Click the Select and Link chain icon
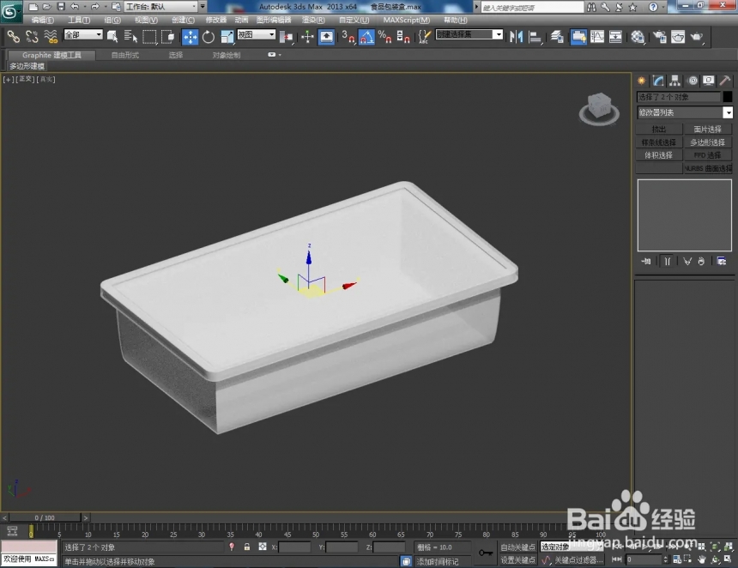738x568 pixels. [13, 37]
